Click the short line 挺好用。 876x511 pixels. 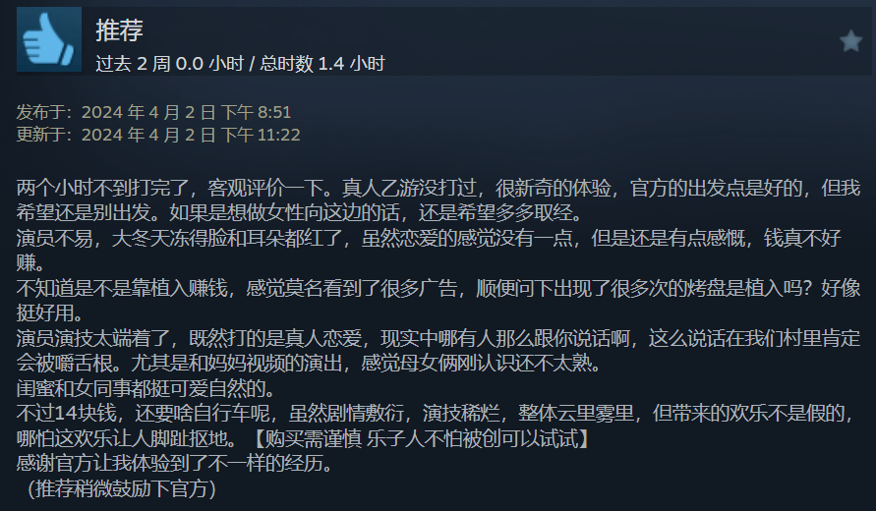click(50, 312)
